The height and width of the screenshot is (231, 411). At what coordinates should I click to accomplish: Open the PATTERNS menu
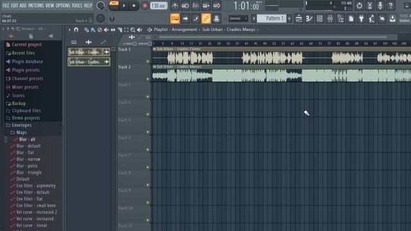coord(36,6)
